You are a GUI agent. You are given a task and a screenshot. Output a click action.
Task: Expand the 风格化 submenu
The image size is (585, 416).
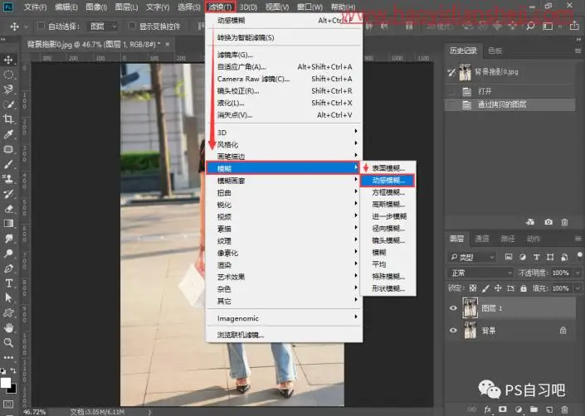(284, 144)
